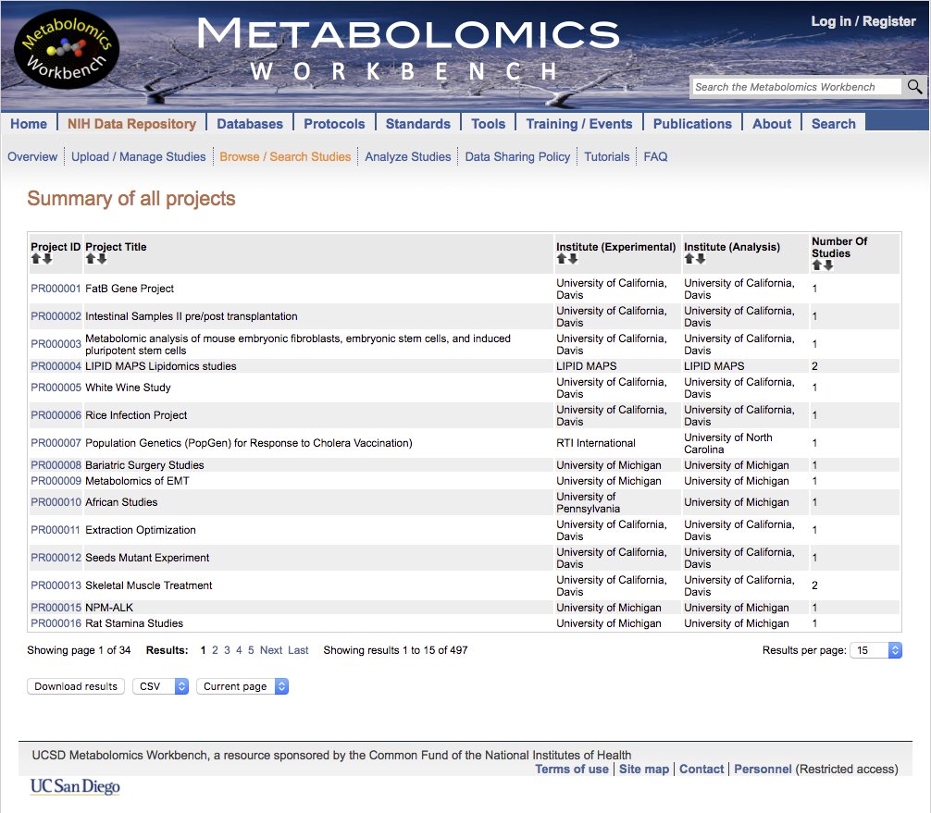Open the NIH Data Repository tab
This screenshot has height=813, width=931.
coord(131,123)
